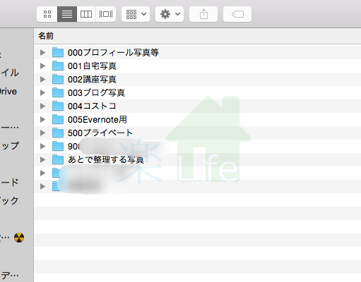This screenshot has height=282, width=361.
Task: Expand the 001自宅写真 folder triangle
Action: click(x=42, y=66)
